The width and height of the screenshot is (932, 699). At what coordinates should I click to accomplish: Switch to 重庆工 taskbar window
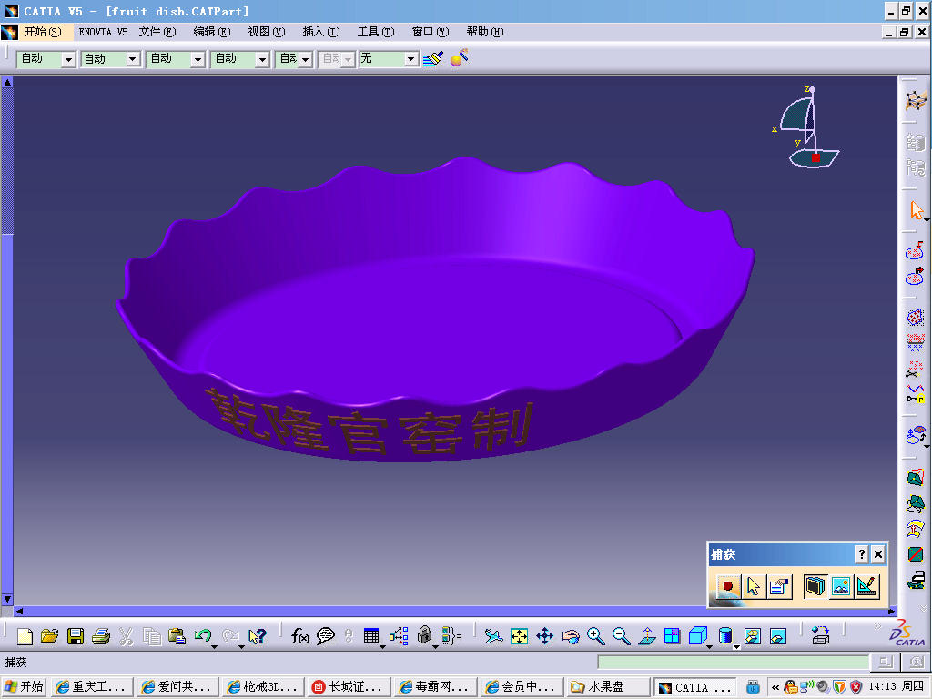[92, 687]
